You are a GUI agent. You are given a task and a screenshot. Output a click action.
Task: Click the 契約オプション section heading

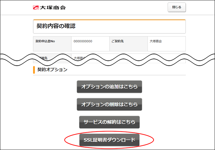click(x=52, y=70)
